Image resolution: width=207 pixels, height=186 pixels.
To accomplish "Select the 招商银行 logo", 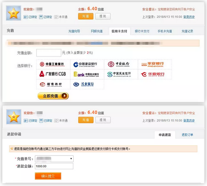I will [51, 84].
